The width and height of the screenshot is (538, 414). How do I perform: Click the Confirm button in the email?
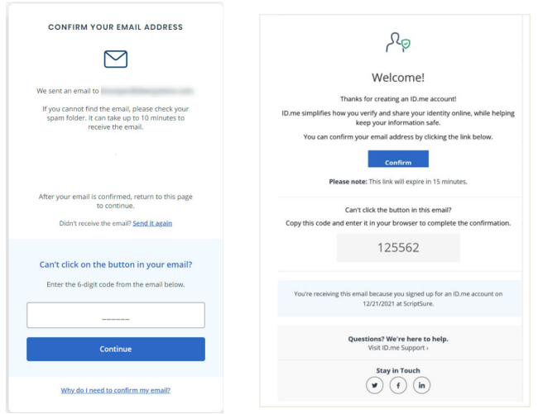[x=398, y=160]
